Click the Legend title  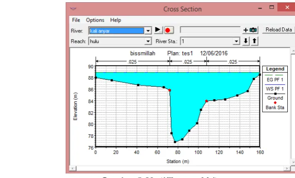click(x=275, y=69)
